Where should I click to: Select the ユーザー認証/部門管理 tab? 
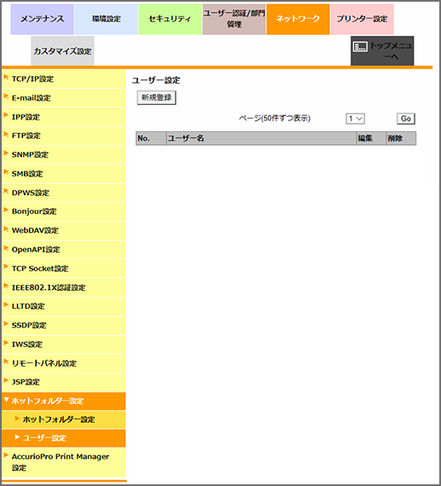point(234,20)
